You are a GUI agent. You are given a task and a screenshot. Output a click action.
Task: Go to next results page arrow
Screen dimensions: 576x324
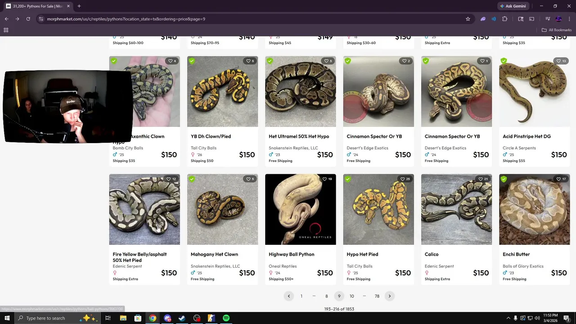pos(390,296)
